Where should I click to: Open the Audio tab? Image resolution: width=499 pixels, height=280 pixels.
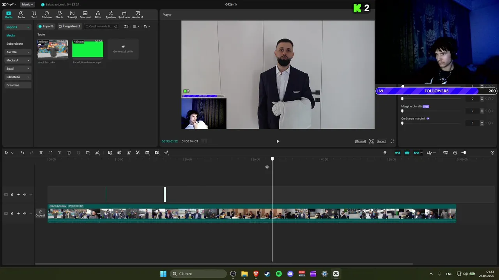21,15
